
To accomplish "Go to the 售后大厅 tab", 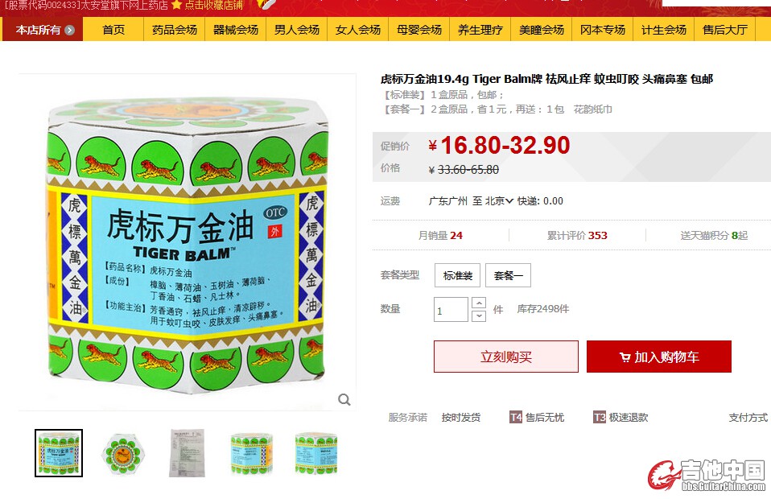I will (x=725, y=30).
